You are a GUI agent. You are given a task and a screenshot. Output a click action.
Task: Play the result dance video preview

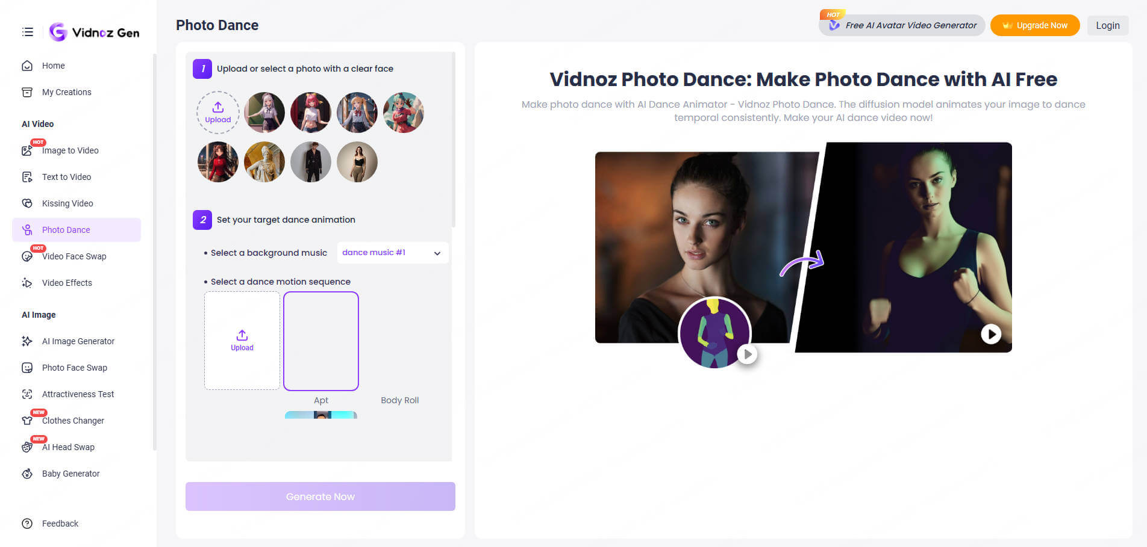(x=991, y=333)
